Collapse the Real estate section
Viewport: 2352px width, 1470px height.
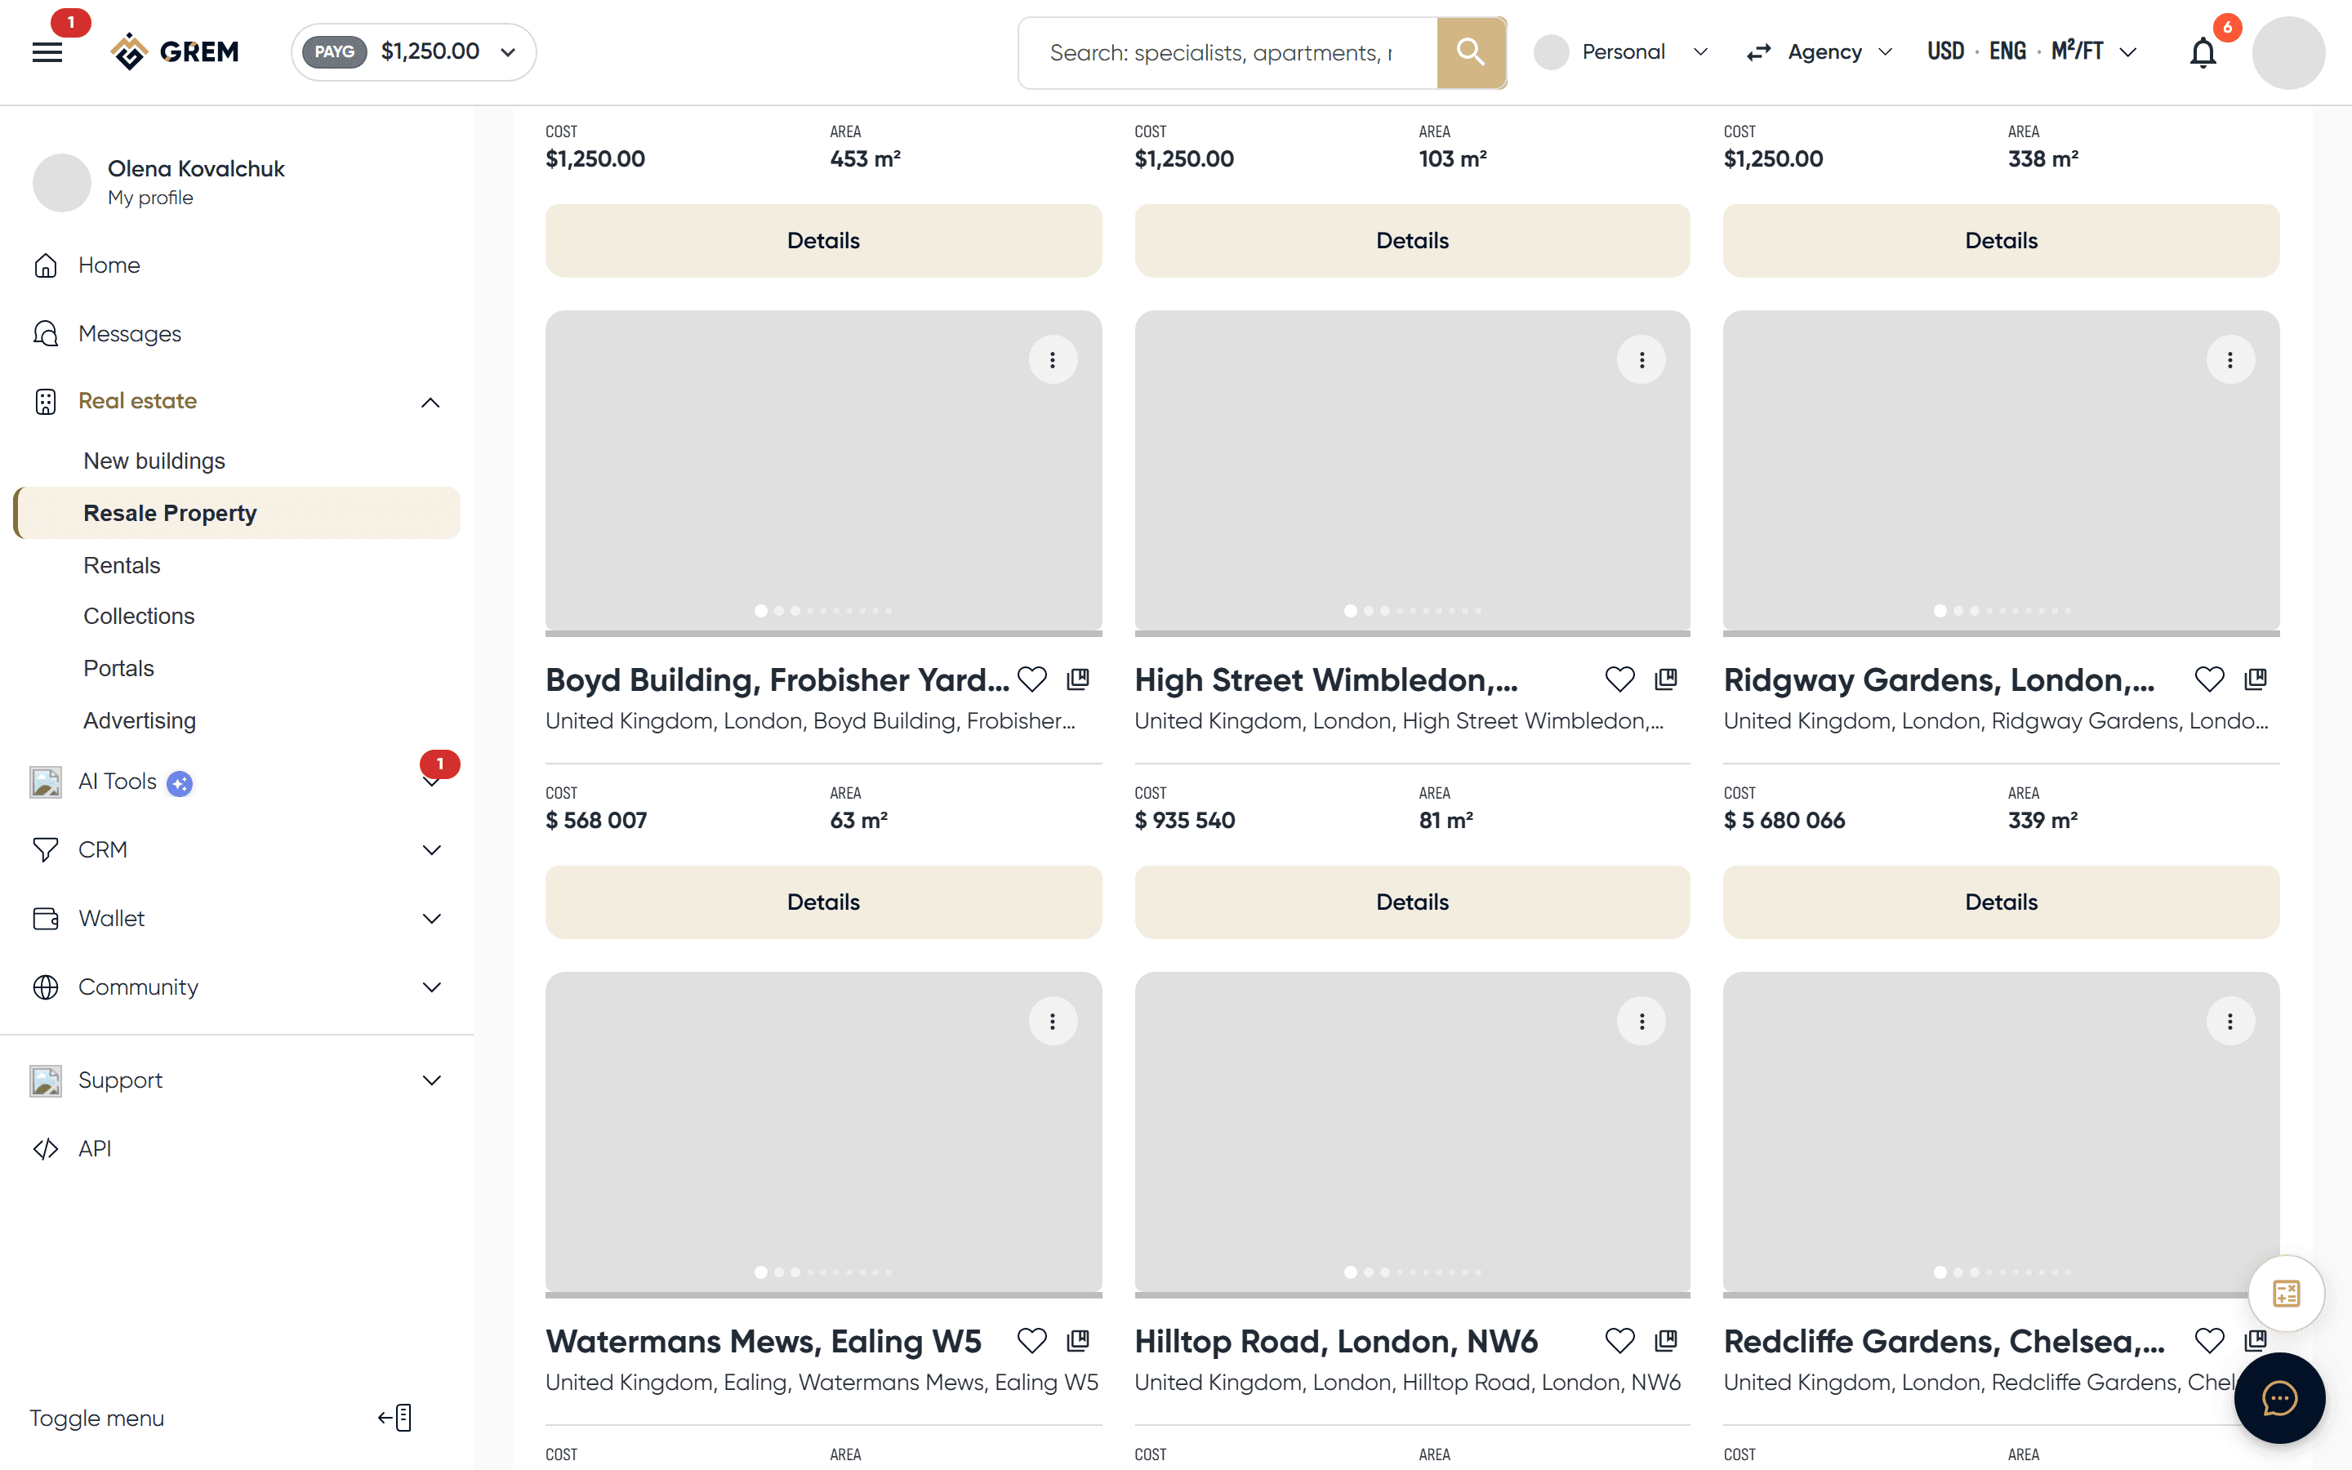coord(430,403)
